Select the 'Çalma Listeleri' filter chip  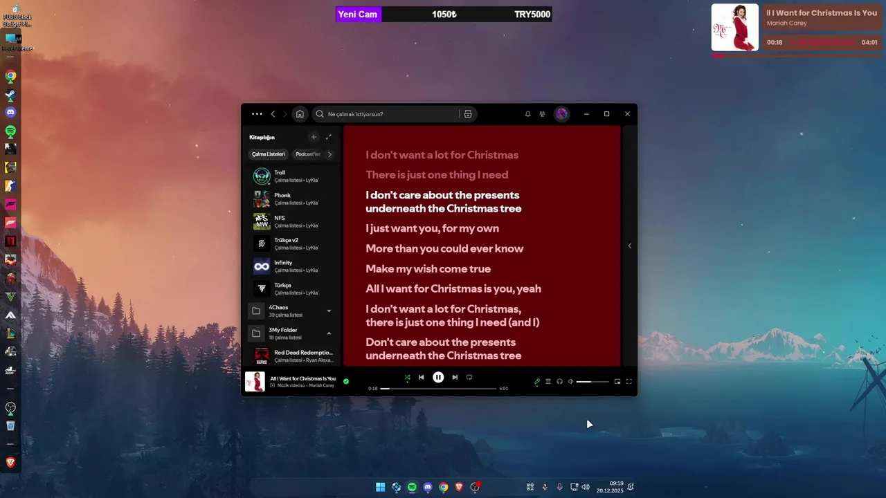pos(269,154)
